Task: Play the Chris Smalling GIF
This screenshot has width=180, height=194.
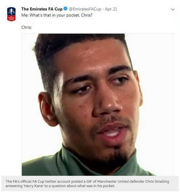Action: 98,104
